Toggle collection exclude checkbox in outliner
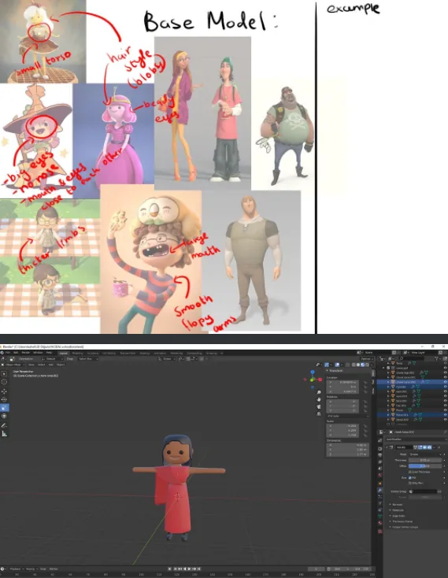The image size is (448, 578). tap(388, 368)
